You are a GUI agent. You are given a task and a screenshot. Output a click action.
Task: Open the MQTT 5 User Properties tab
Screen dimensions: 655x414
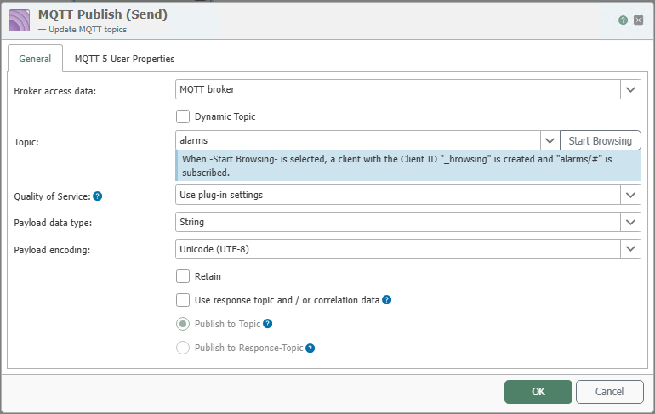pos(124,59)
